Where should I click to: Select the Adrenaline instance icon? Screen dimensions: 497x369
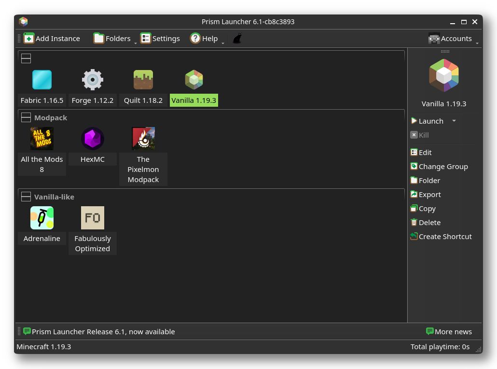[x=42, y=218]
